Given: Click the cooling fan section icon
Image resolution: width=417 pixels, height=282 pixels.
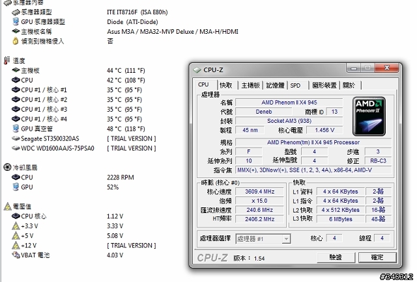Looking at the screenshot, I should click(x=7, y=167).
